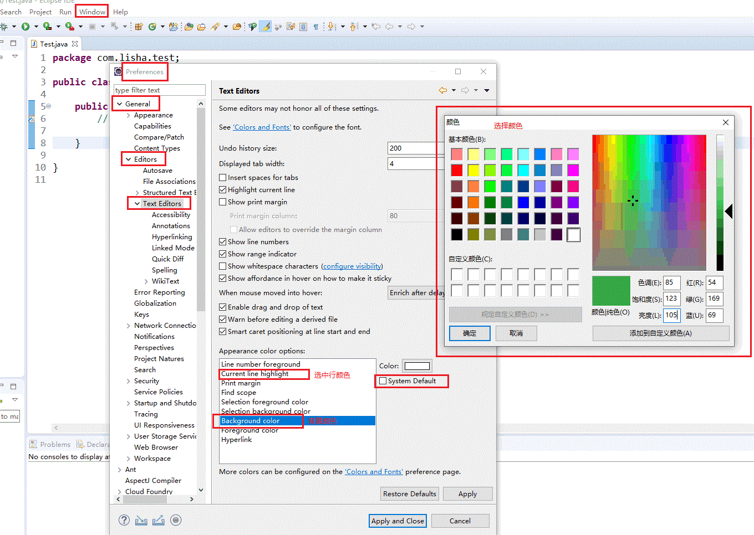754x535 pixels.
Task: Open the Run menu
Action: click(65, 12)
